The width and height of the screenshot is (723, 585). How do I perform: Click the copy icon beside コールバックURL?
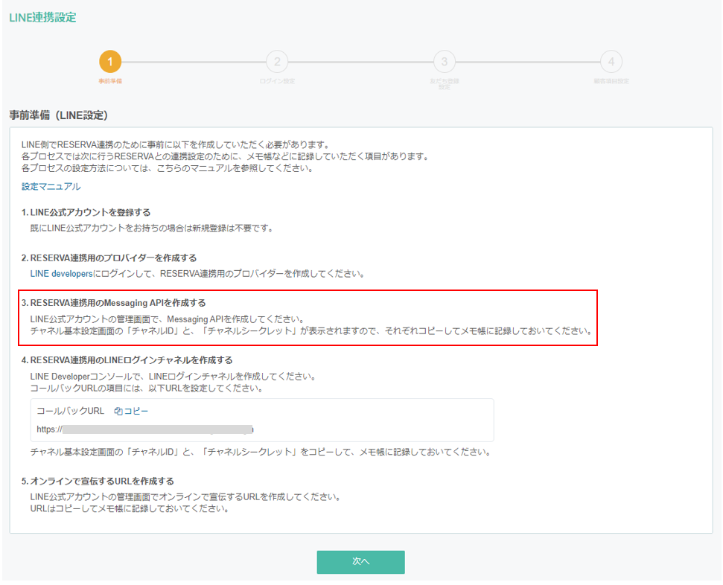(118, 411)
